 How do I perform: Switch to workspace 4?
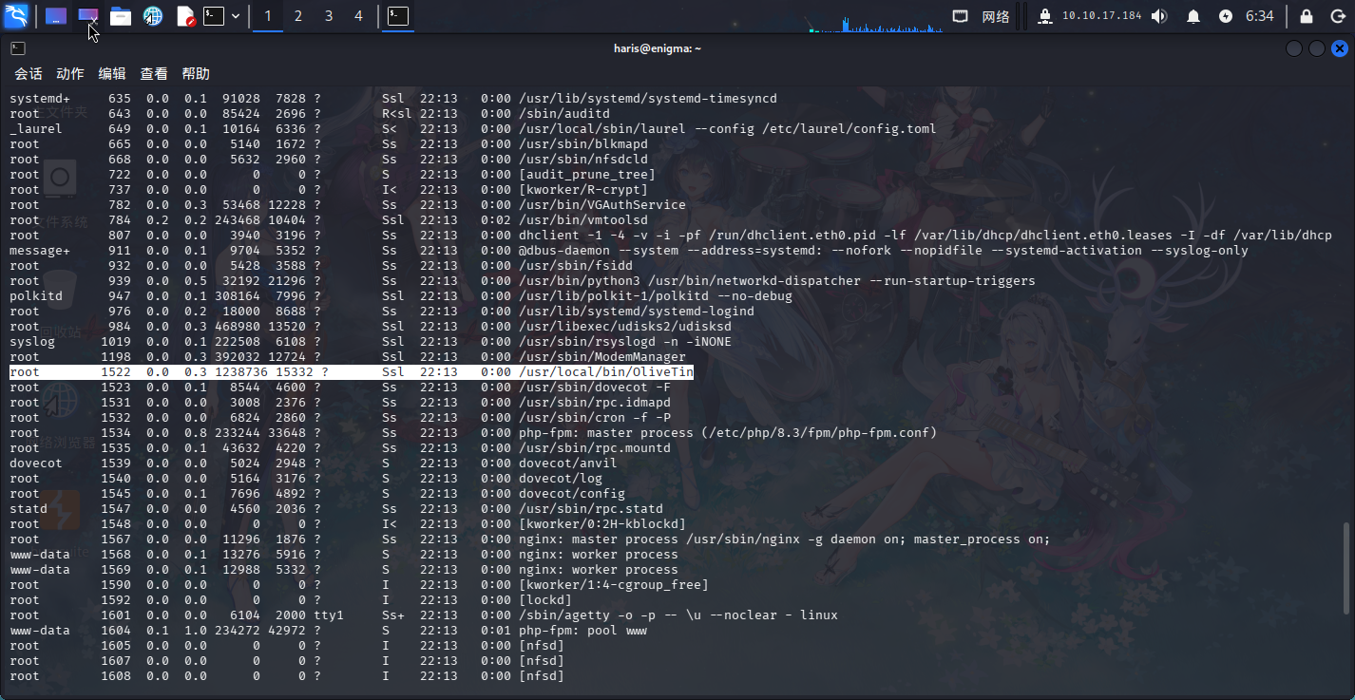point(358,16)
